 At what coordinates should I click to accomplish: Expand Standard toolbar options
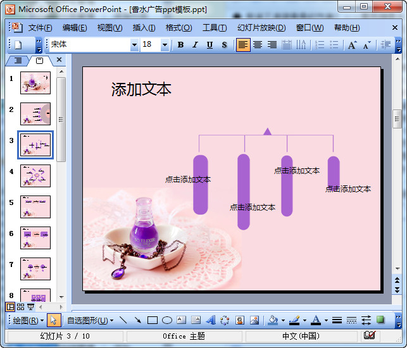click(39, 45)
